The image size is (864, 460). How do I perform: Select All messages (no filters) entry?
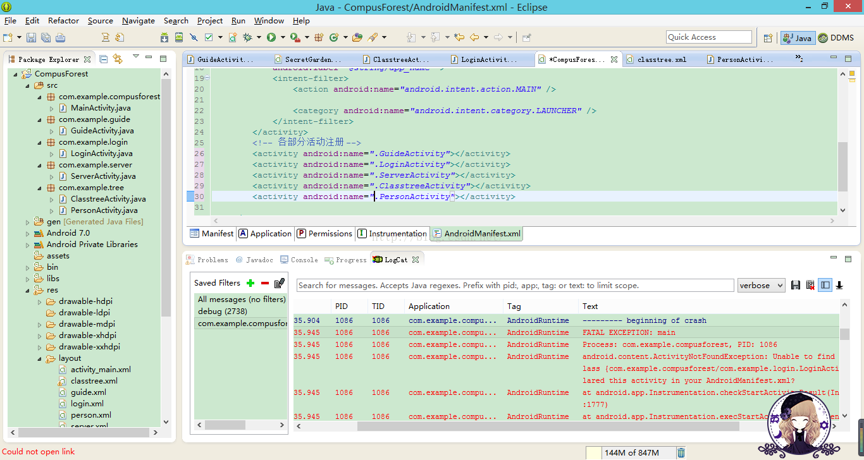tap(241, 300)
